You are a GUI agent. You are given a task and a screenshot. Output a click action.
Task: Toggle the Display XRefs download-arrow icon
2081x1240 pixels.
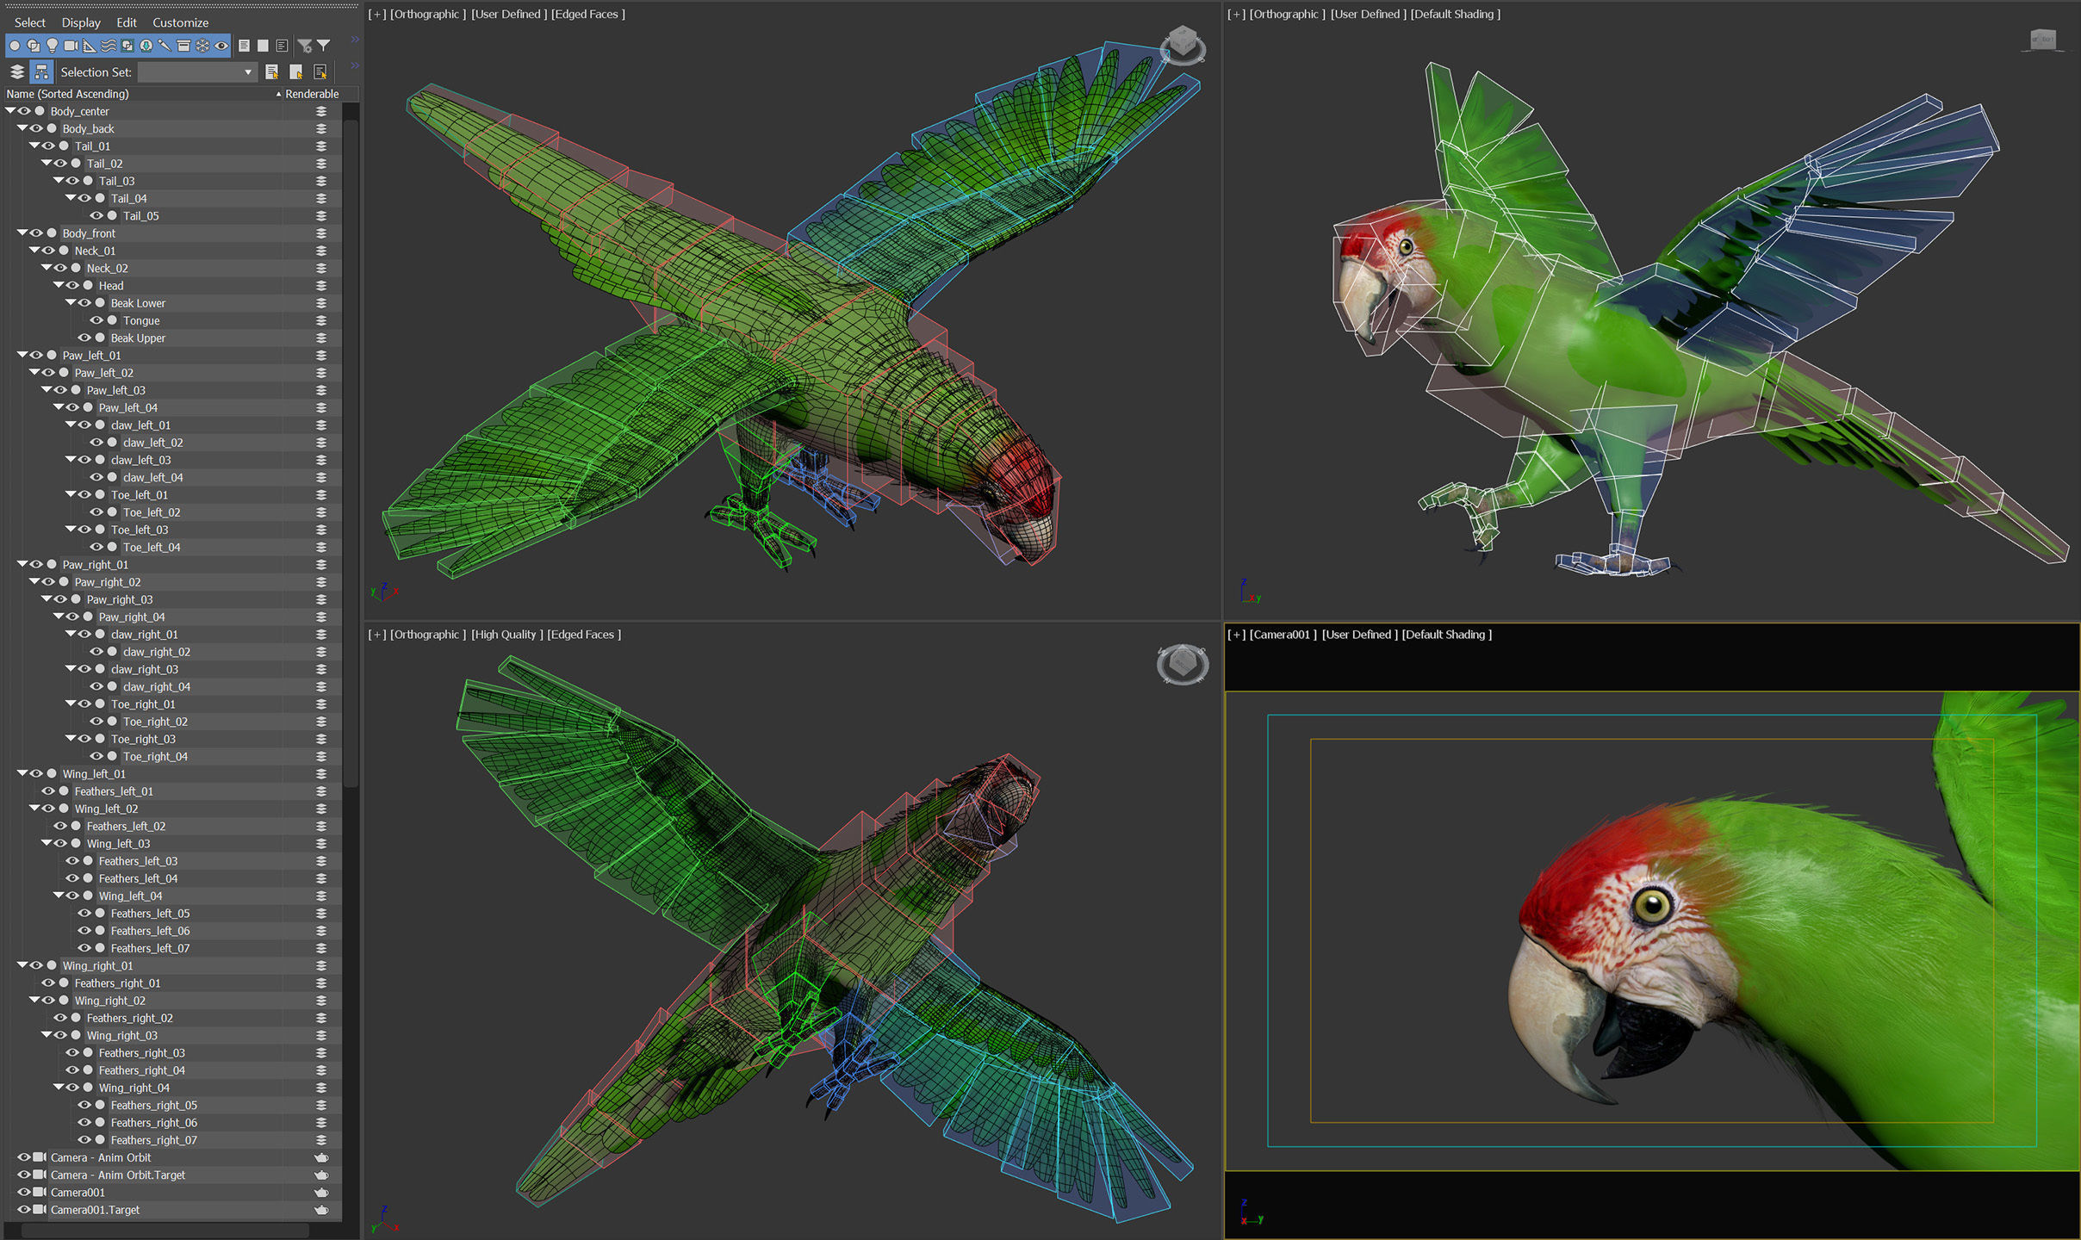point(146,46)
